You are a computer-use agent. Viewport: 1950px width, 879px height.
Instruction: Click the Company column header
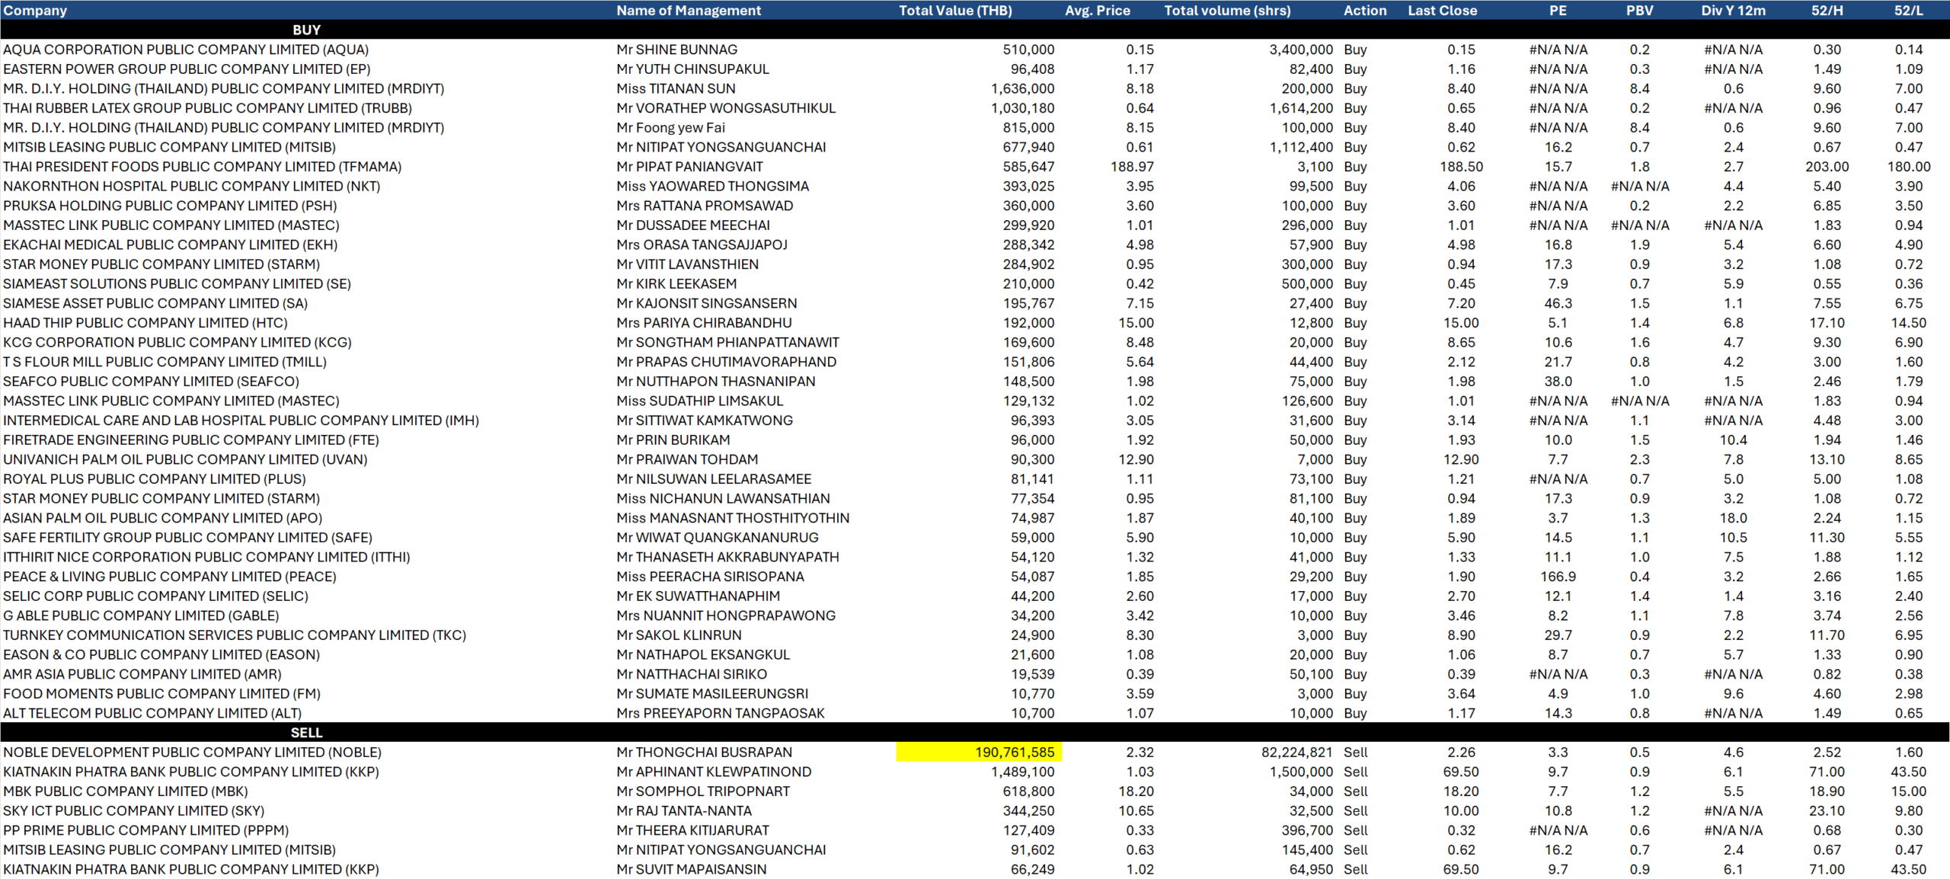(35, 10)
